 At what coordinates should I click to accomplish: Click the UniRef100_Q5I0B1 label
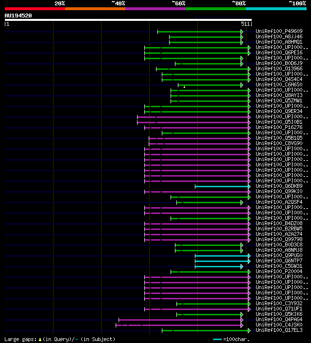click(x=279, y=122)
